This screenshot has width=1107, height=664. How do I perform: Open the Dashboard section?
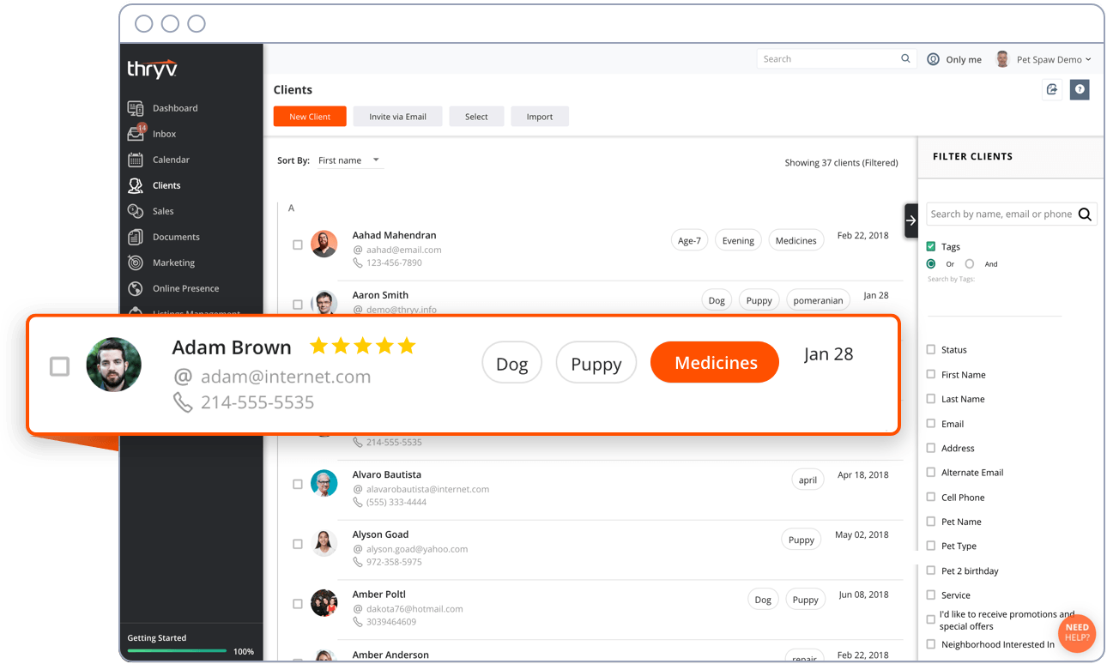coord(173,108)
